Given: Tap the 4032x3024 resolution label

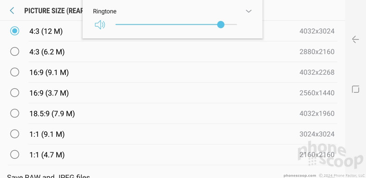Looking at the screenshot, I should (317, 31).
